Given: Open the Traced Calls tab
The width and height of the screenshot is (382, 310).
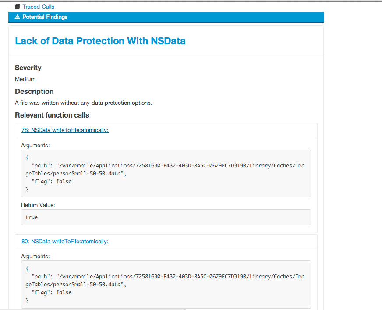Looking at the screenshot, I should [38, 7].
